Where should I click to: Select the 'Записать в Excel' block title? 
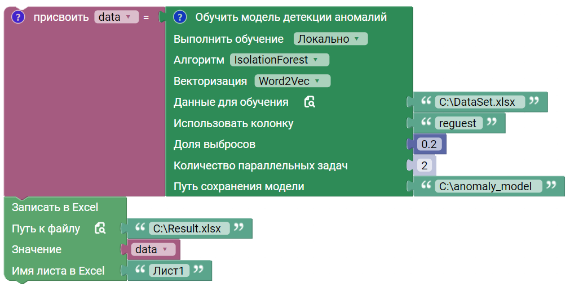point(55,208)
